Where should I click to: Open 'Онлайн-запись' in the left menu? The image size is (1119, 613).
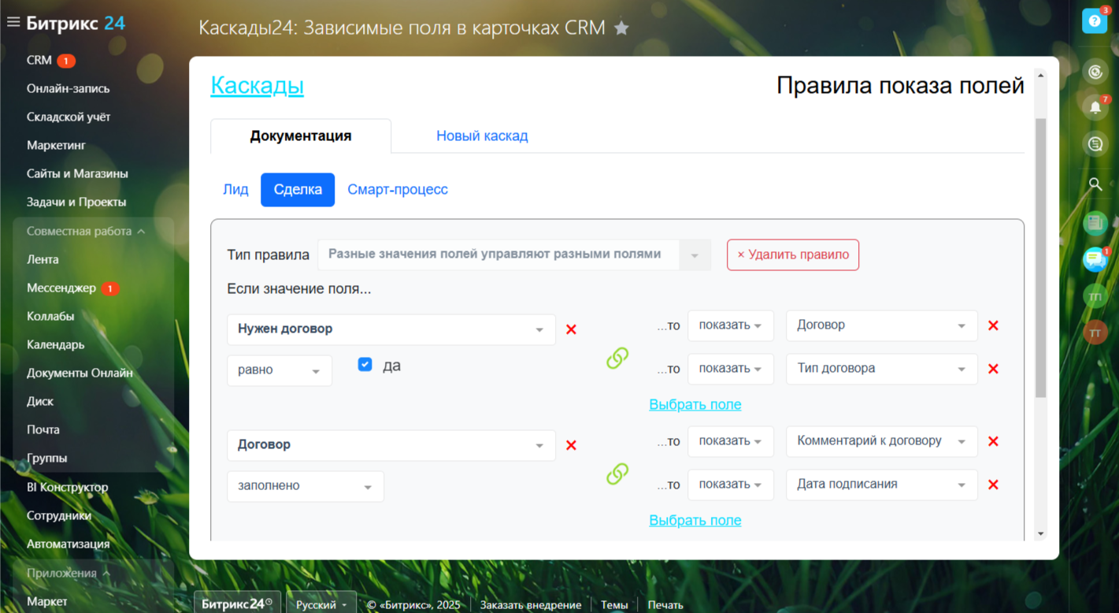69,89
